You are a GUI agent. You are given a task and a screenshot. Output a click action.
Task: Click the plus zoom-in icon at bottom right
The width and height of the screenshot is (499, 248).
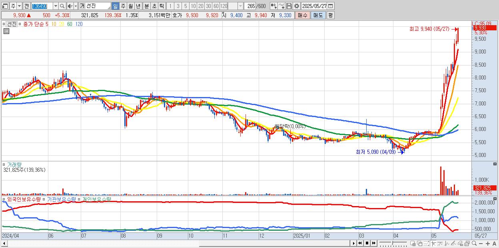tap(488, 244)
